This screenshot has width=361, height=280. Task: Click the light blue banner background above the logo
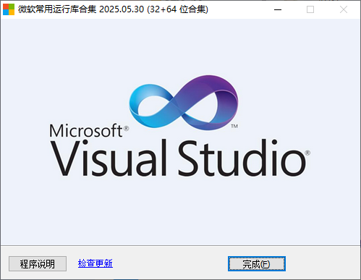[x=180, y=46]
